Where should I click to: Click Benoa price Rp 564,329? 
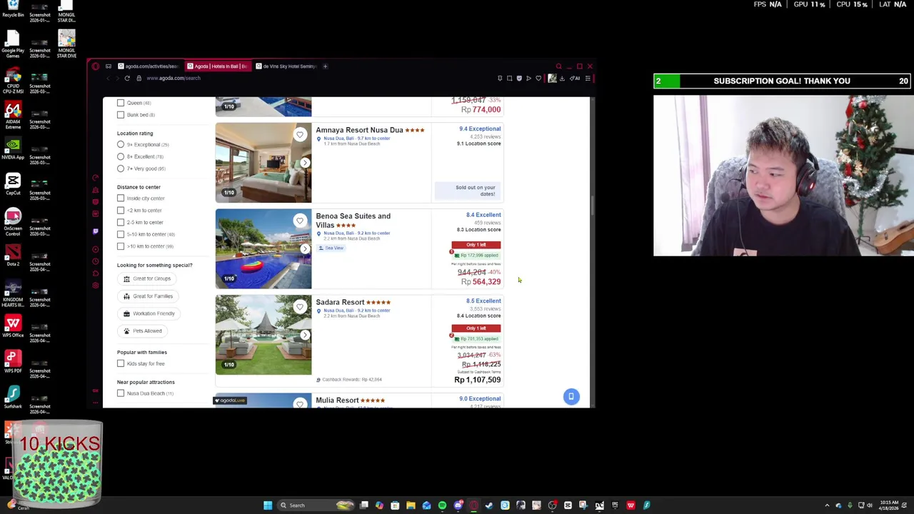click(x=481, y=282)
